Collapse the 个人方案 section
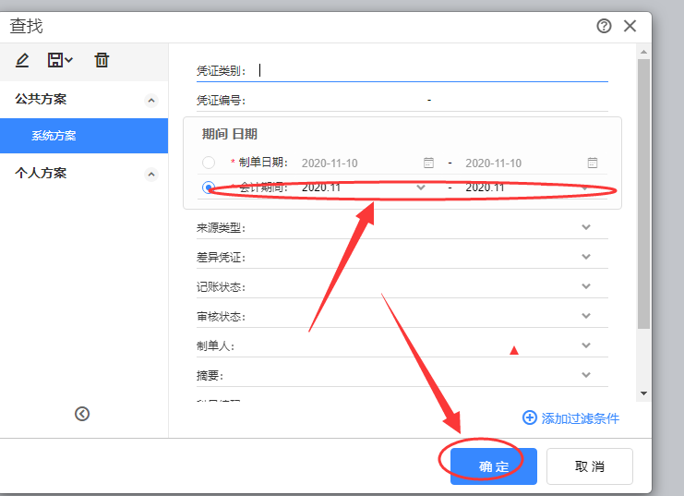684x496 pixels. (151, 175)
